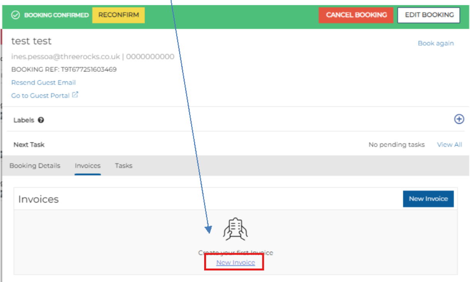Open the Go to Guest Portal link
Viewport: 470px width, 282px height.
40,96
